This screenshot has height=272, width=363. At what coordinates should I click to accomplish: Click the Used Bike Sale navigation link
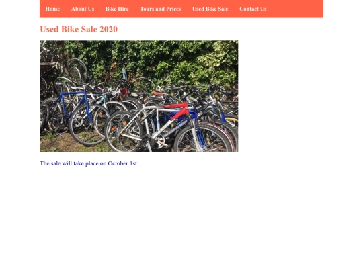pyautogui.click(x=210, y=9)
